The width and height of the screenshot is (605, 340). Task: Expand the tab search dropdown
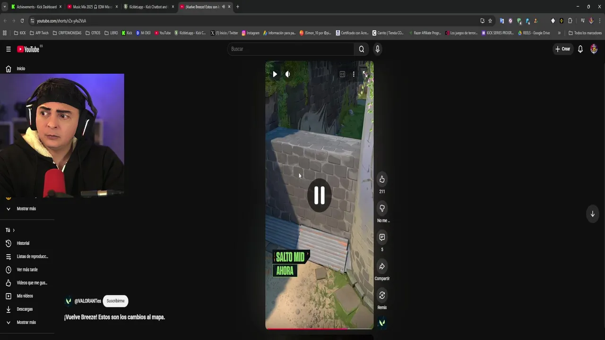[x=5, y=7]
